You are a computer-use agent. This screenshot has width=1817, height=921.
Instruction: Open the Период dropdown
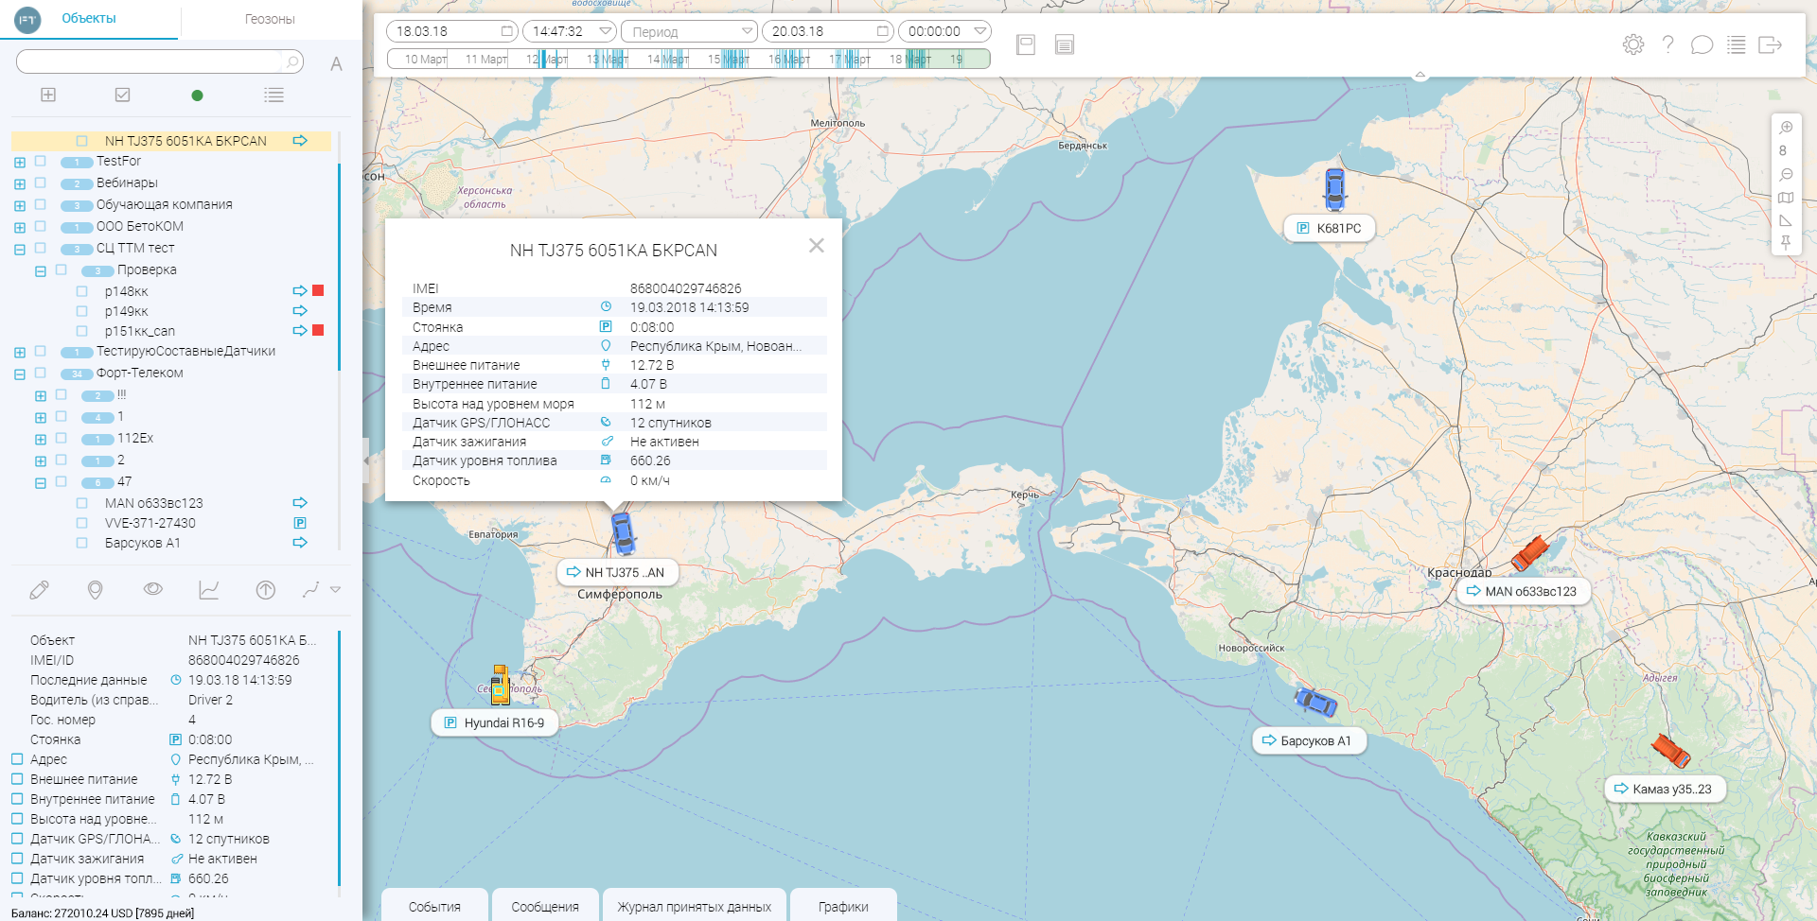689,31
